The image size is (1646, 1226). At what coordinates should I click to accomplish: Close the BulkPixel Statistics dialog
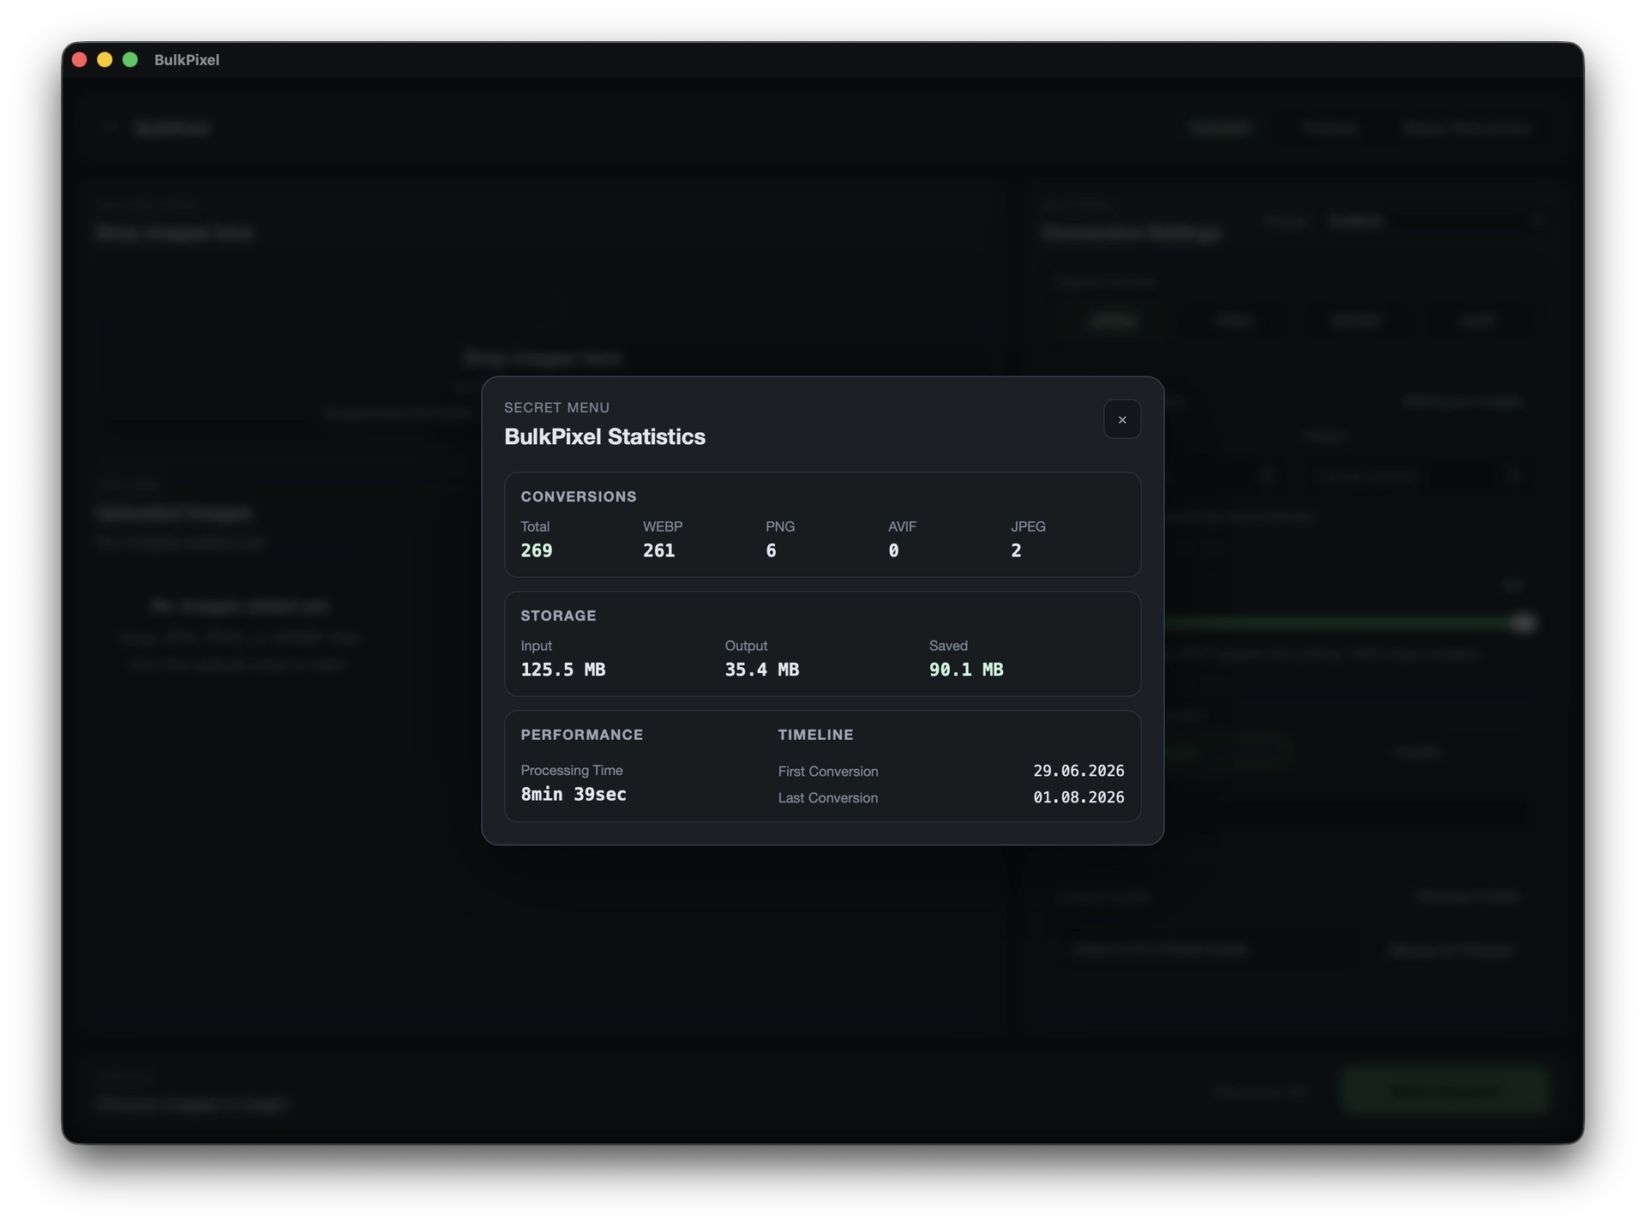click(x=1121, y=419)
